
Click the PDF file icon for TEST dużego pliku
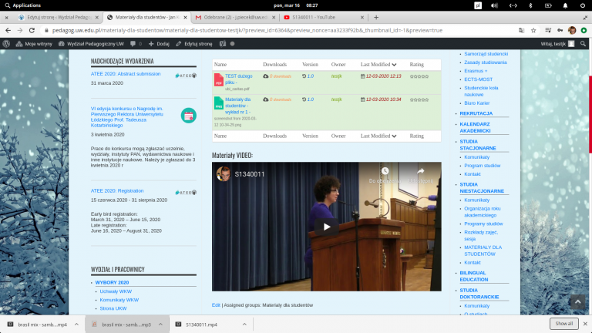click(219, 79)
